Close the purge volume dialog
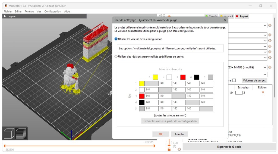278x154 pixels. [225, 20]
